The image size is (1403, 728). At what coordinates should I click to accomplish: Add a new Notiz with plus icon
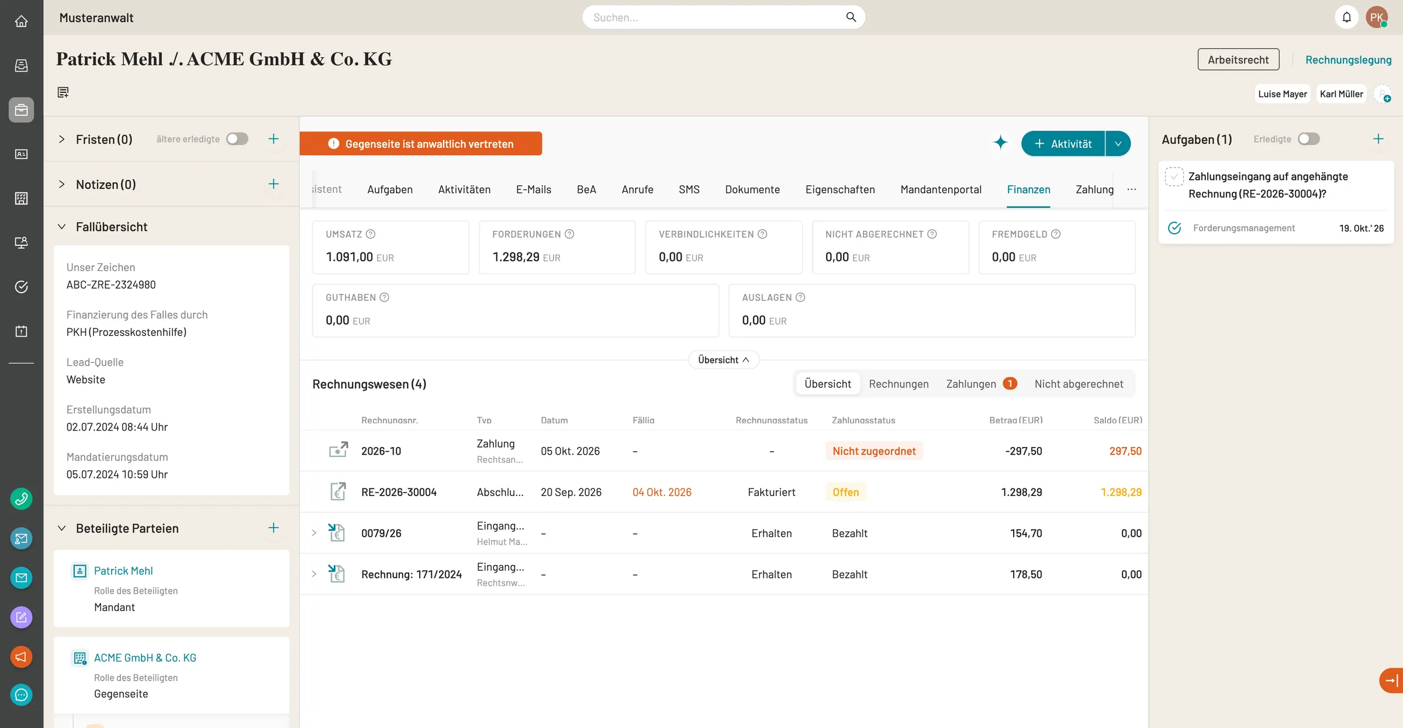pos(274,184)
